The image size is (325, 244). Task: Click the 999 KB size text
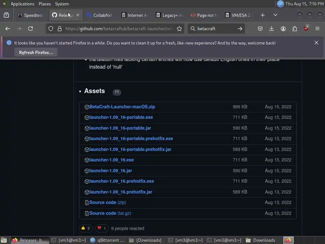(240, 107)
